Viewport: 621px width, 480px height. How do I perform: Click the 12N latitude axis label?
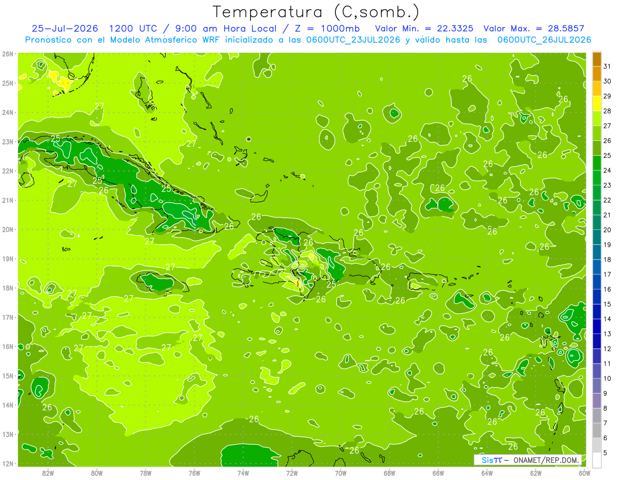pyautogui.click(x=7, y=463)
